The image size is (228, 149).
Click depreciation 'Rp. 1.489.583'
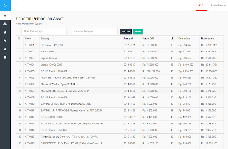[186, 65]
